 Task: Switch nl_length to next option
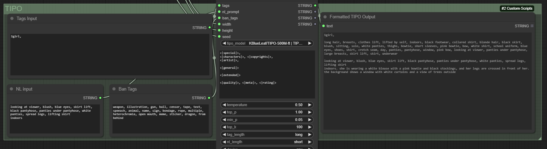(310, 142)
